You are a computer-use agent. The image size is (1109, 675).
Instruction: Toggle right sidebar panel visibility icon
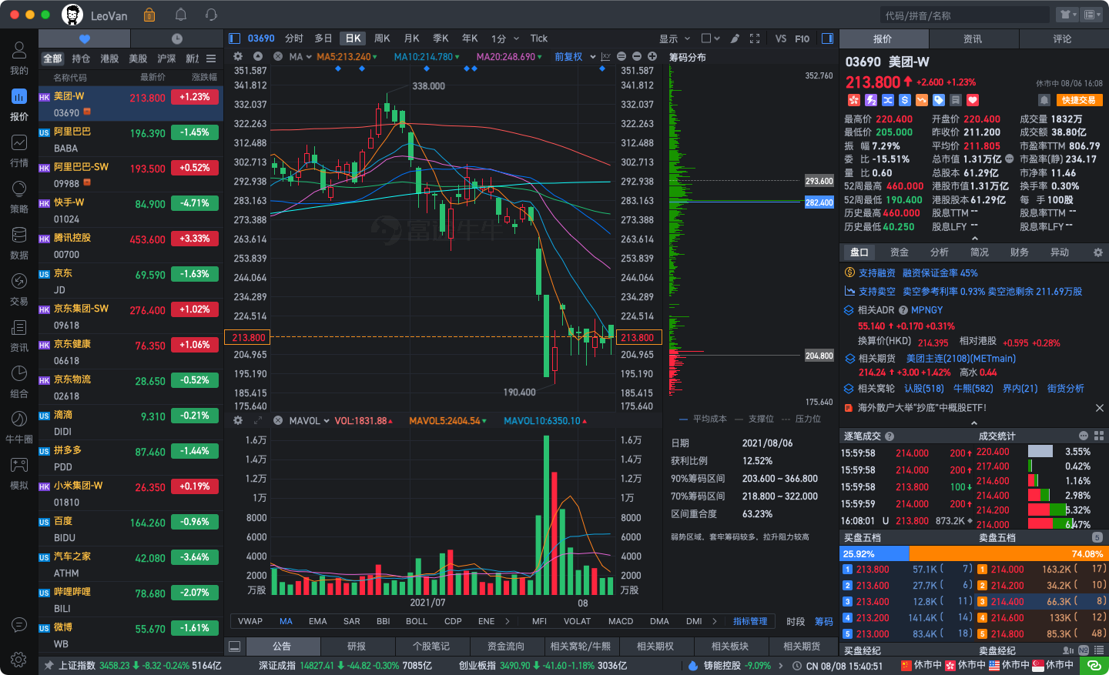[x=827, y=38]
